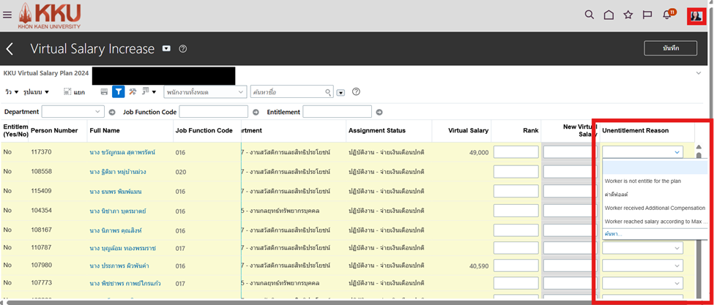
Task: Open the notifications bell
Action: [666, 15]
